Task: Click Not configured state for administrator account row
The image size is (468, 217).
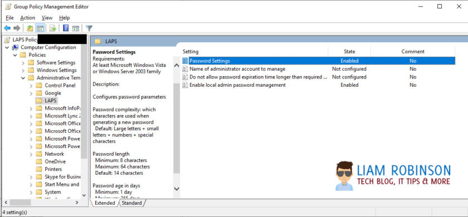Action: (349, 69)
